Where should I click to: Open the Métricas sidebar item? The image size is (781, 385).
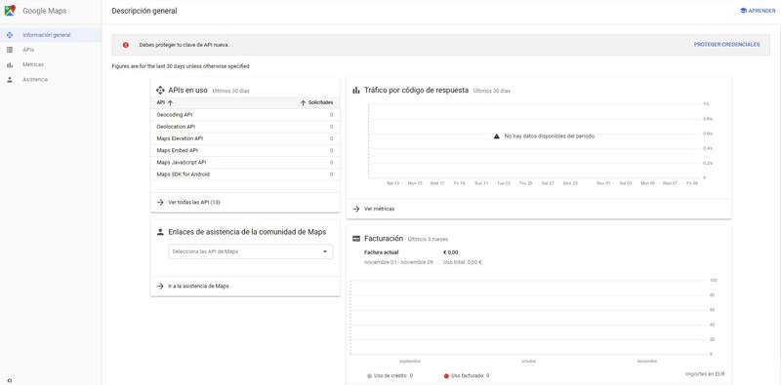[x=33, y=64]
